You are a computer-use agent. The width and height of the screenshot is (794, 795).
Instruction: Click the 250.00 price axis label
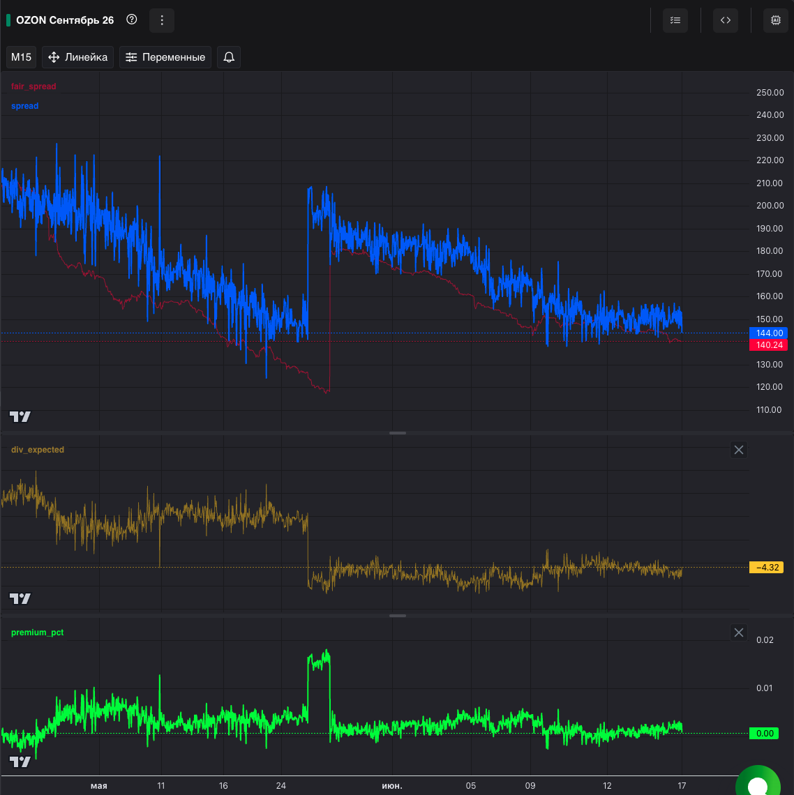point(770,92)
